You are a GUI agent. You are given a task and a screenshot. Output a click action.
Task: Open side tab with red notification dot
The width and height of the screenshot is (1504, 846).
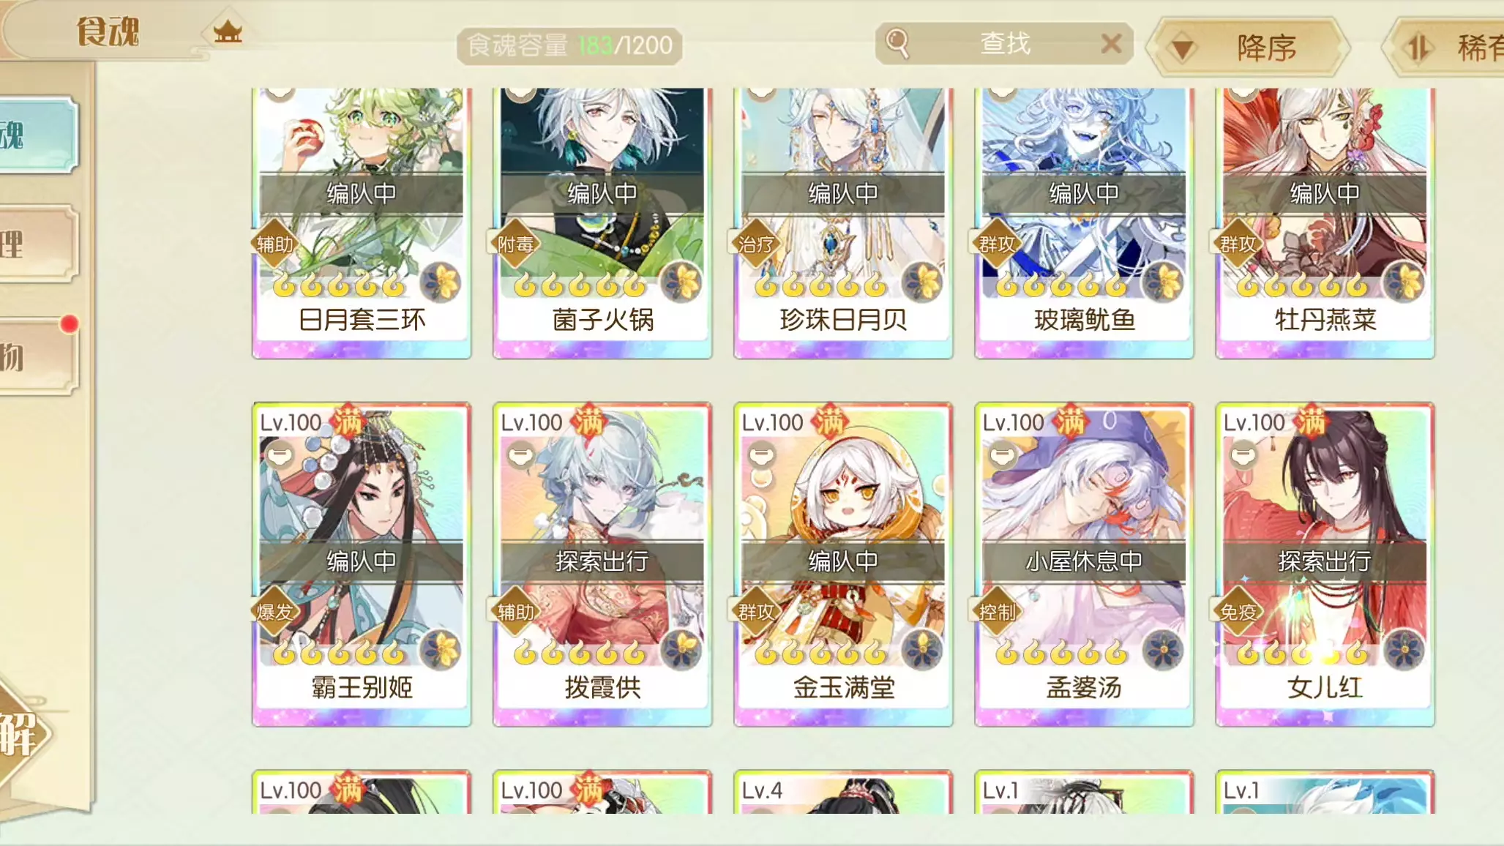[38, 356]
